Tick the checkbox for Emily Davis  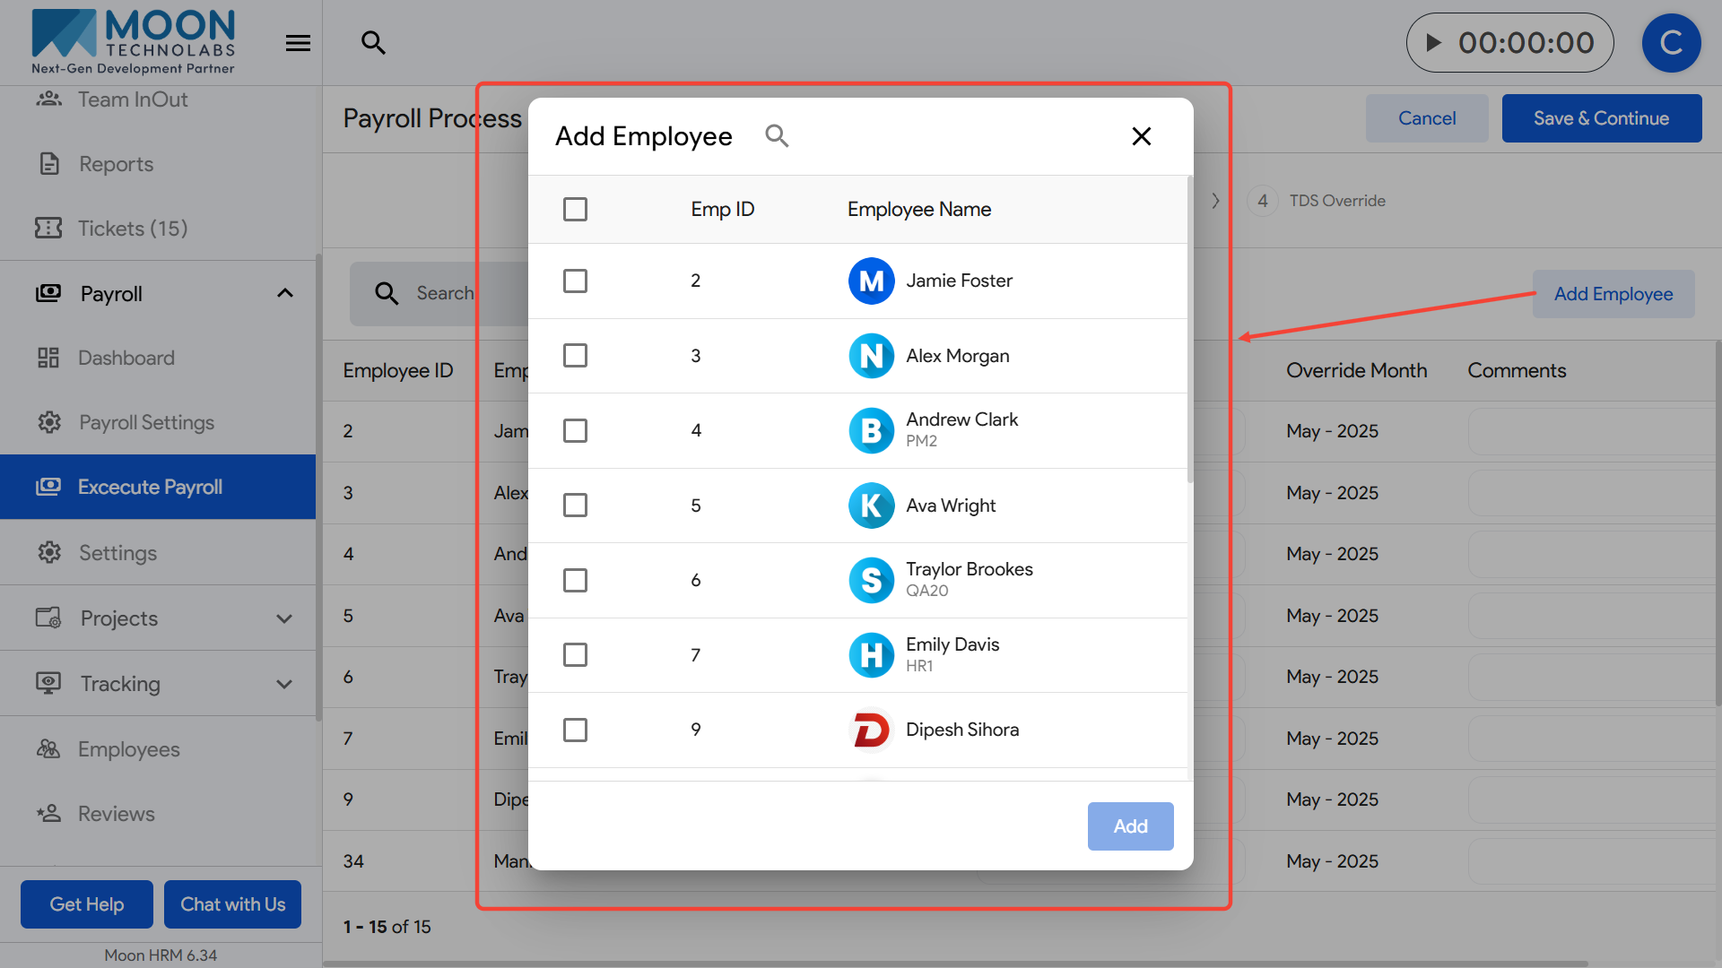575,655
